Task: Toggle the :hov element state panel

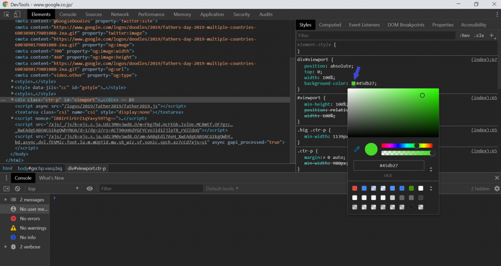Action: 465,35
